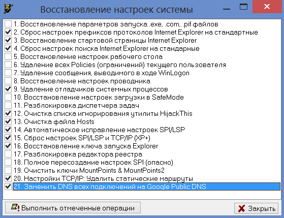Uncheck item 3 Internet Explorer start page
284x218 pixels.
[x=8, y=40]
